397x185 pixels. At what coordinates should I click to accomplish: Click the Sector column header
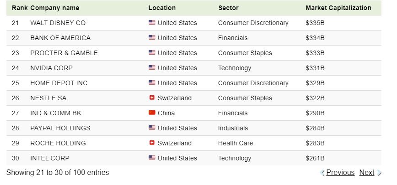[228, 8]
